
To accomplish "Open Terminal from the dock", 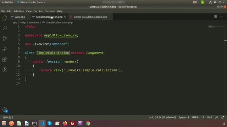I will pyautogui.click(x=34, y=123).
